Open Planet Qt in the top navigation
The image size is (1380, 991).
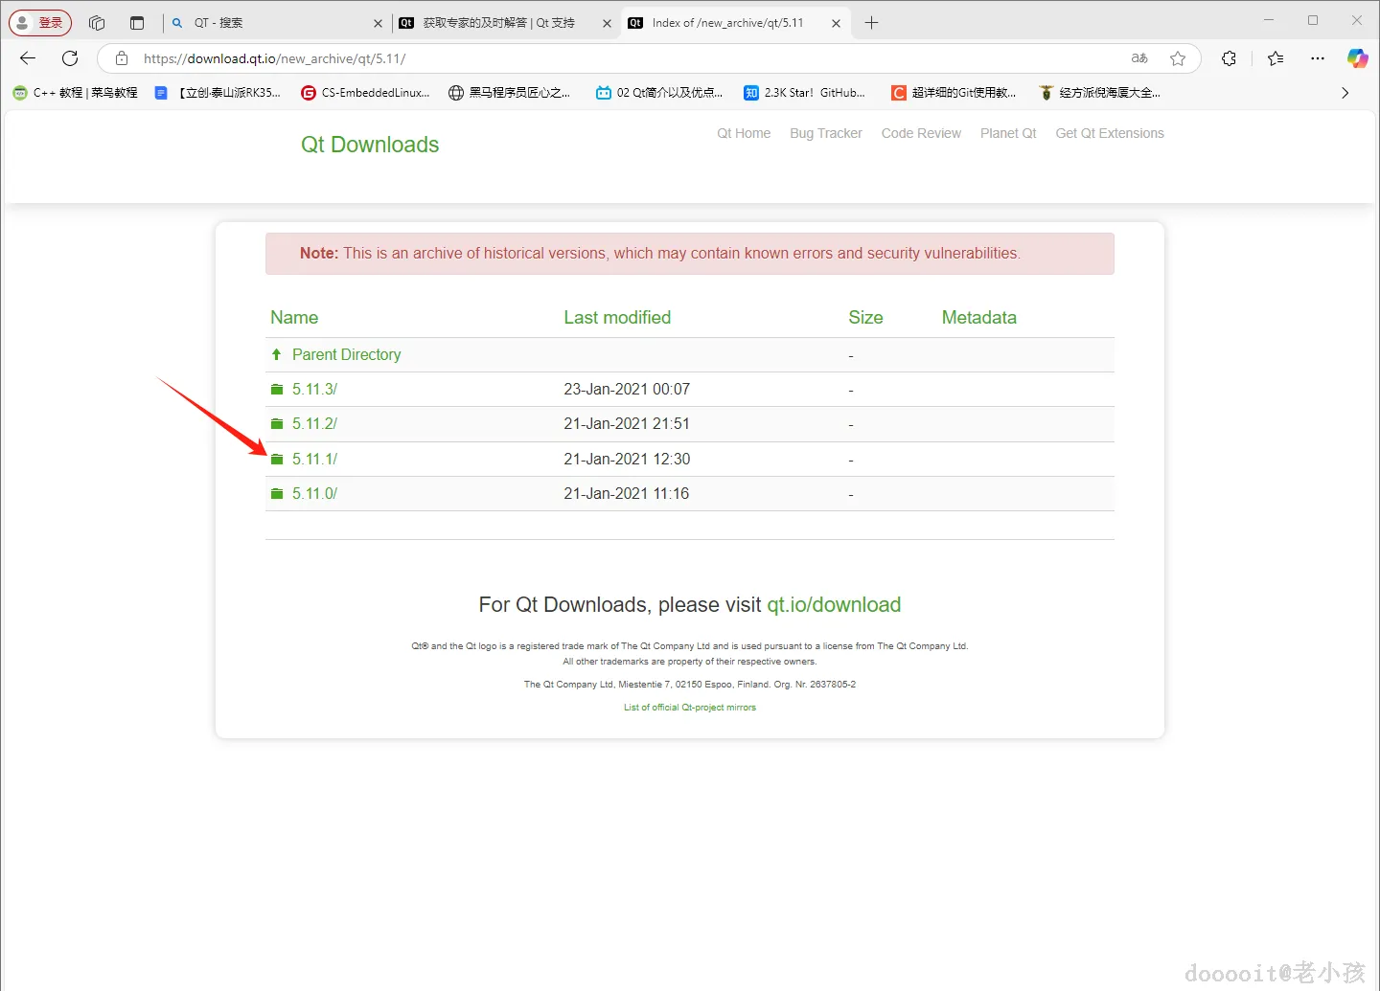[1008, 133]
